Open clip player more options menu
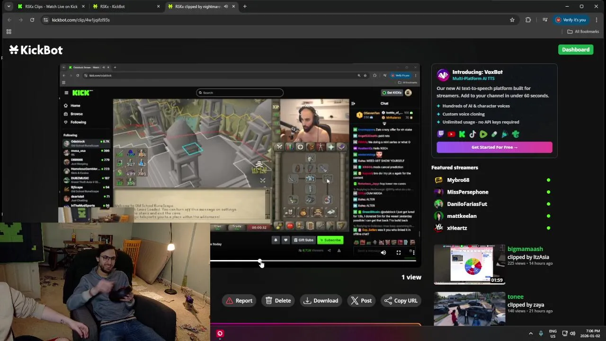The height and width of the screenshot is (341, 606). click(413, 252)
